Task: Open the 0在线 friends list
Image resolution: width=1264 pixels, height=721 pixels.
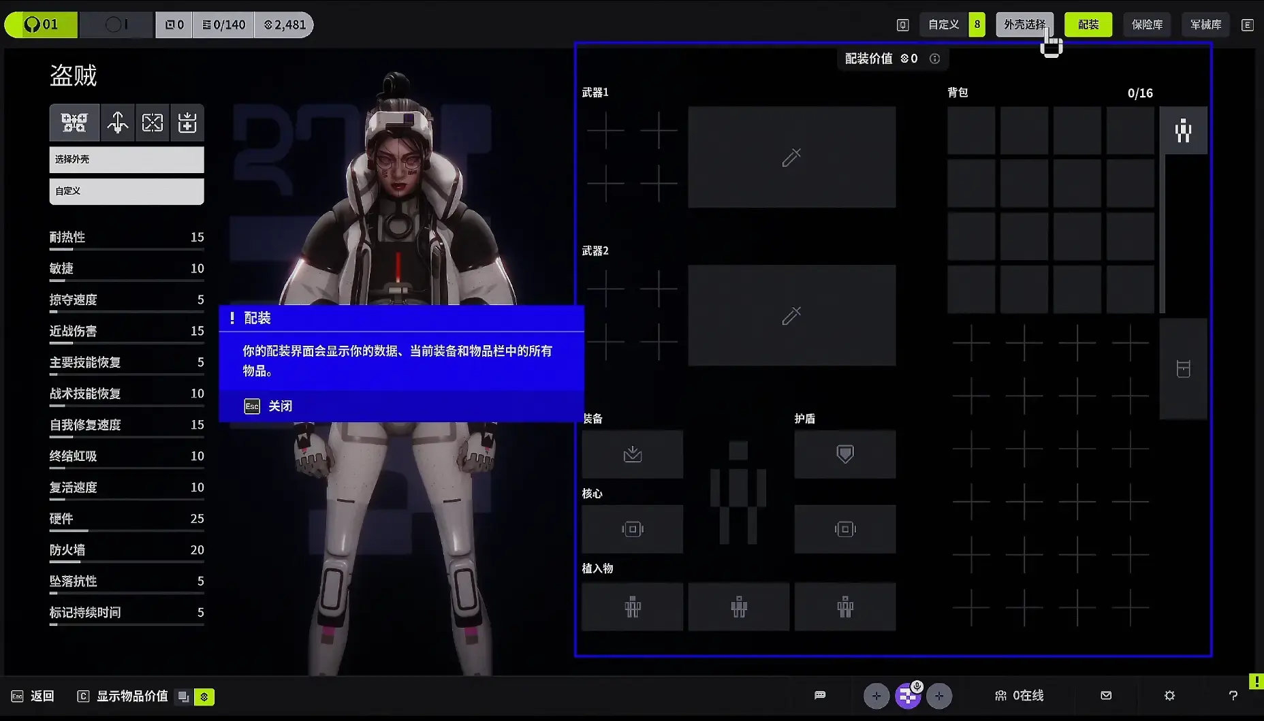Action: tap(1020, 696)
